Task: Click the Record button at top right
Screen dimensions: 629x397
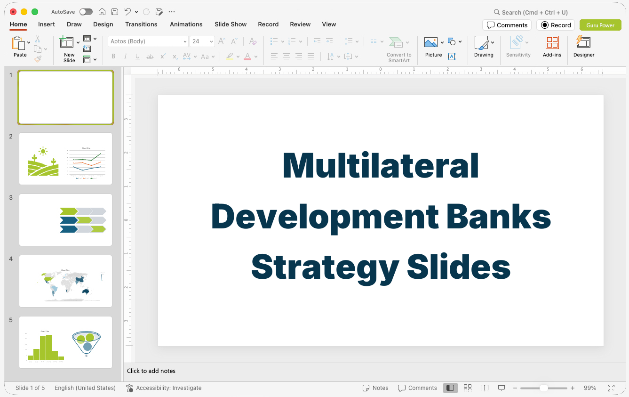Action: [556, 25]
